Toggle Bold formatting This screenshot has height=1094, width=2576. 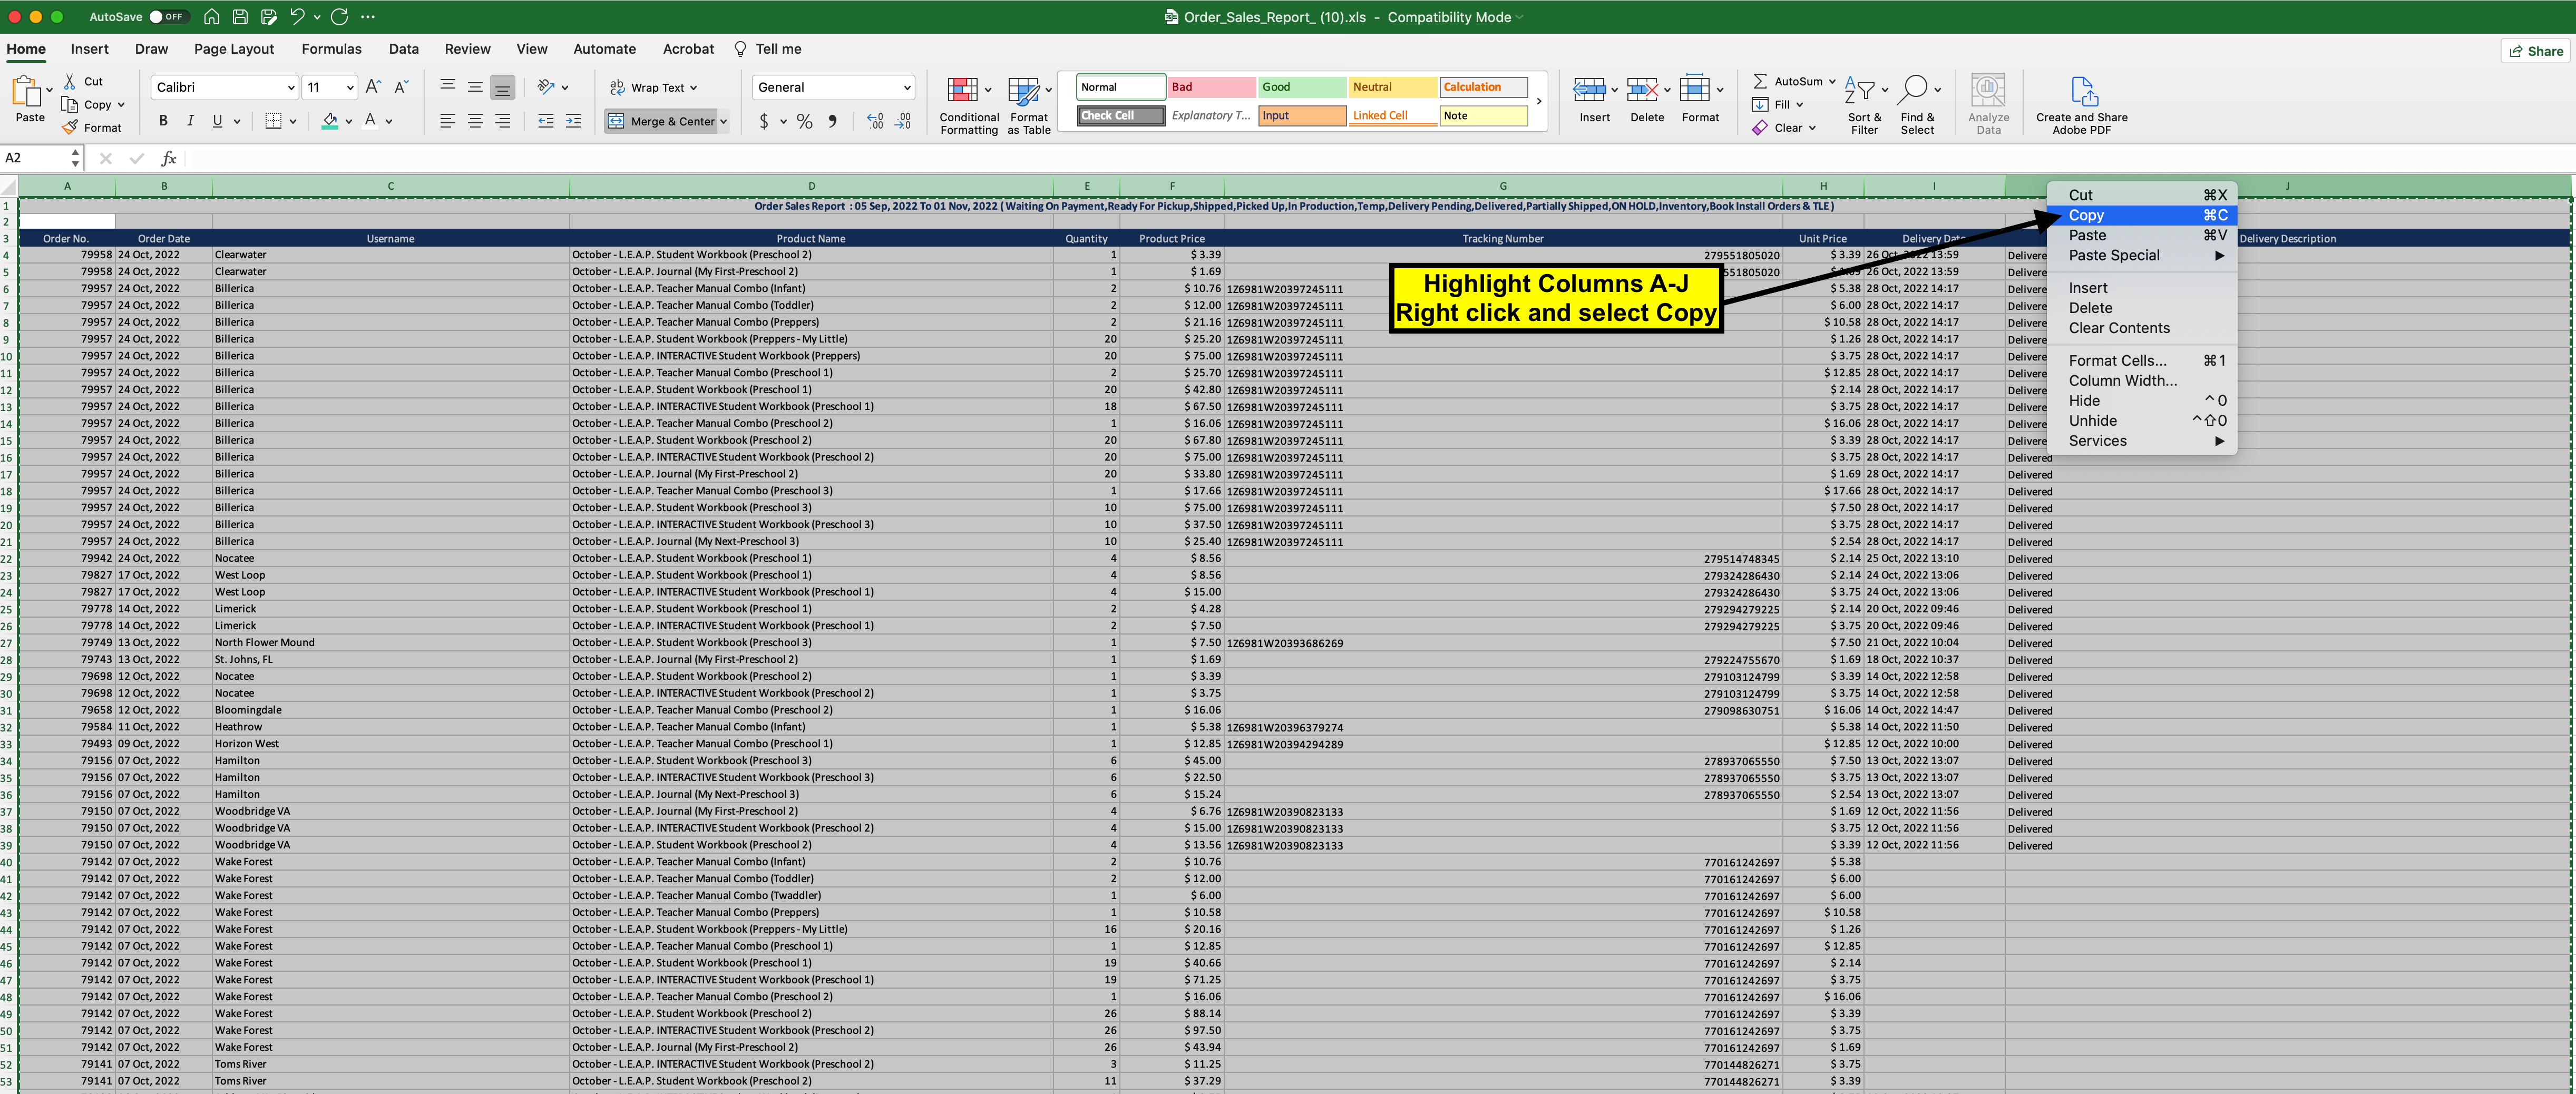pyautogui.click(x=163, y=122)
